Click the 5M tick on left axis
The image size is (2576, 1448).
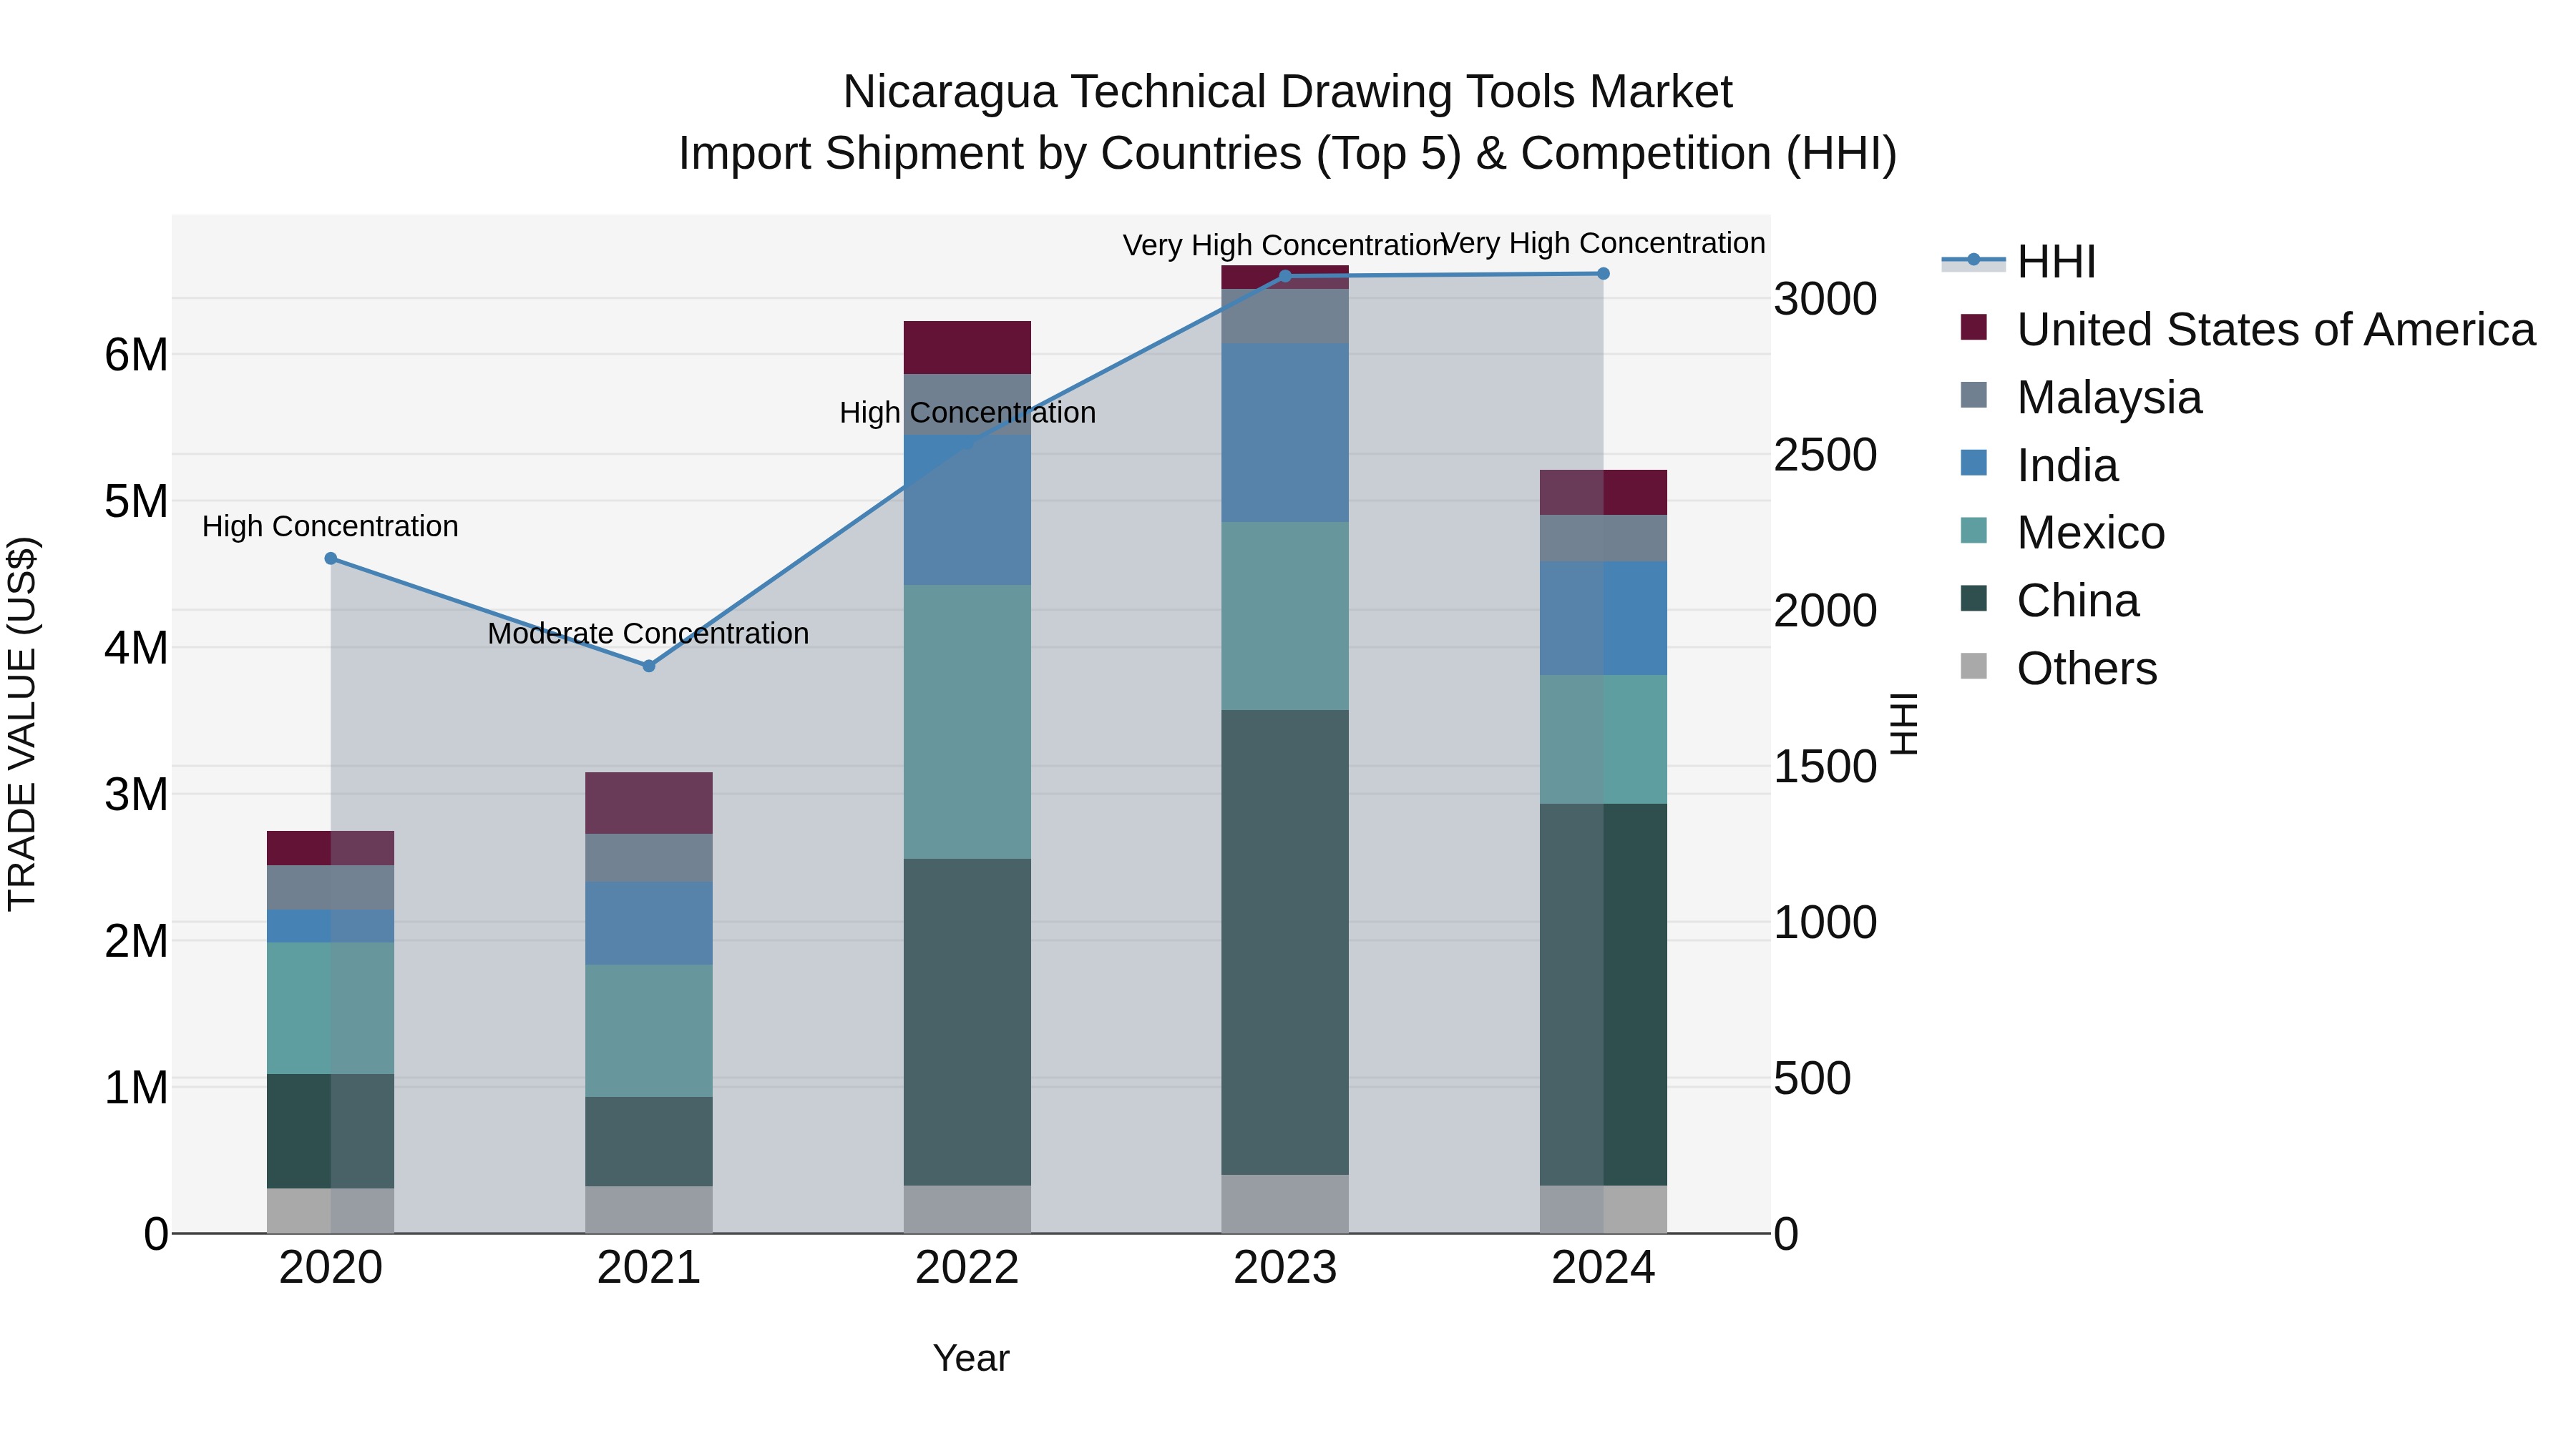coord(136,502)
